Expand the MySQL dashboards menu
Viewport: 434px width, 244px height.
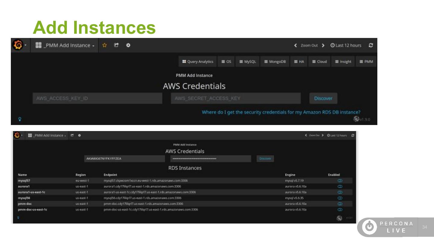tap(247, 62)
